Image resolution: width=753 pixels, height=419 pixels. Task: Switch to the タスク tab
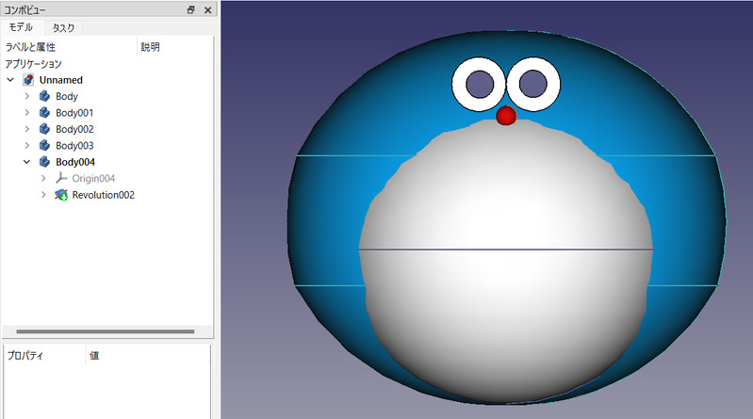(x=63, y=28)
